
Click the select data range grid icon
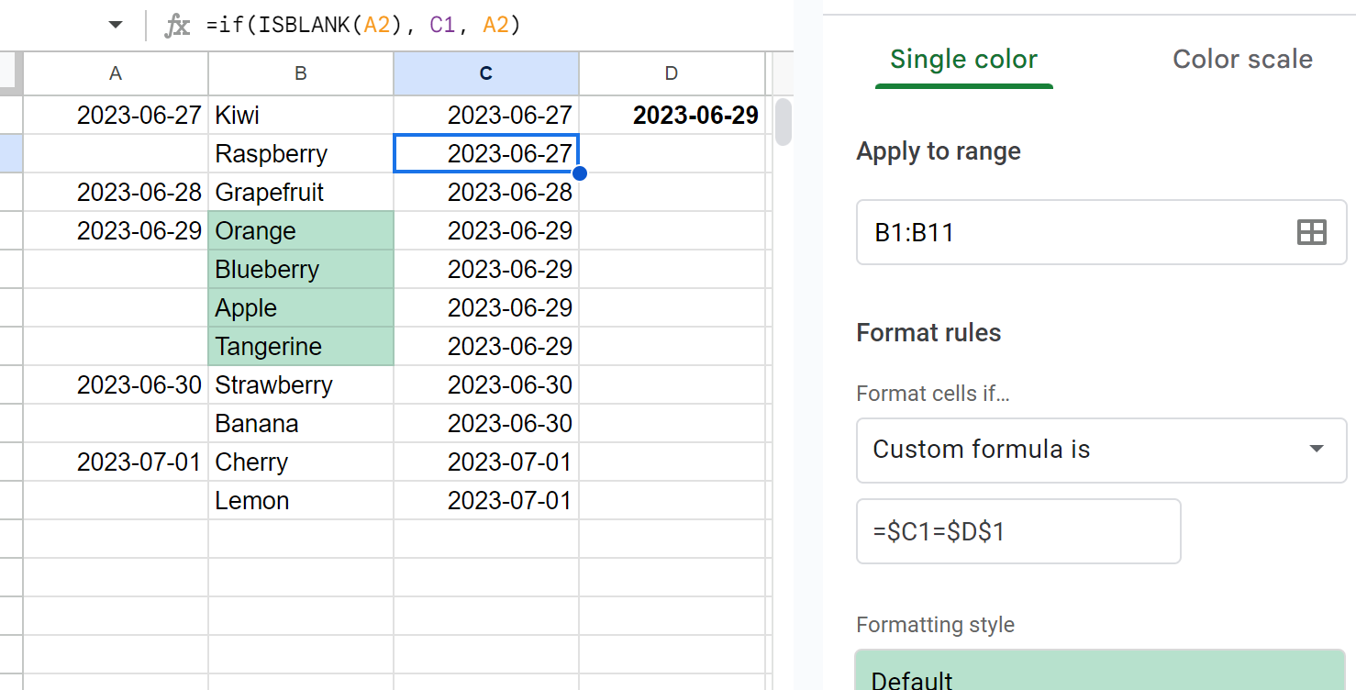pos(1312,232)
